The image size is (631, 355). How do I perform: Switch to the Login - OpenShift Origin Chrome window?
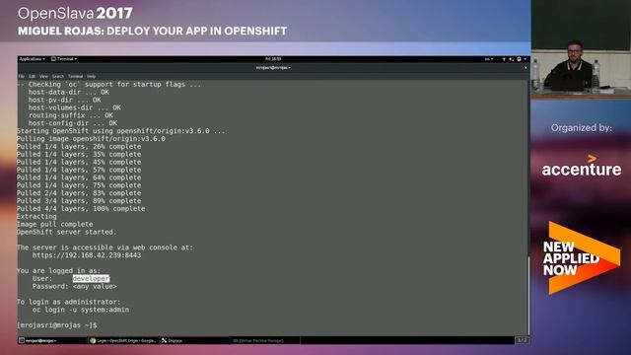[x=122, y=340]
